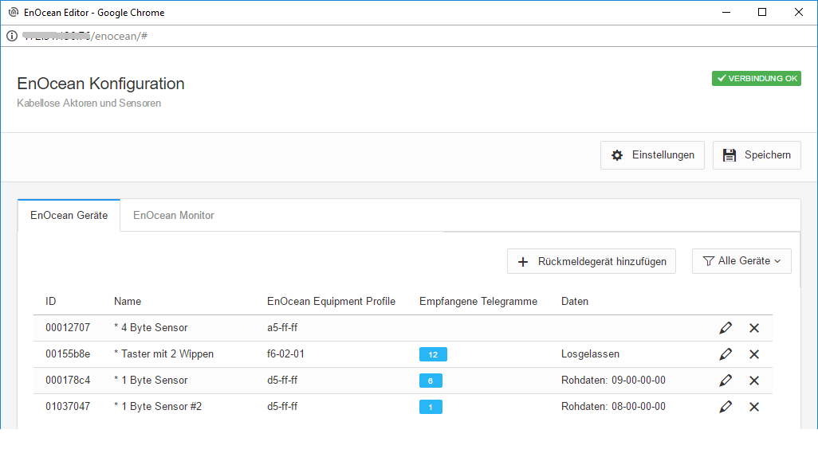Viewport: 818px width, 453px height.
Task: Edit the 1 Byte Sensor #2 entry
Action: (x=726, y=407)
